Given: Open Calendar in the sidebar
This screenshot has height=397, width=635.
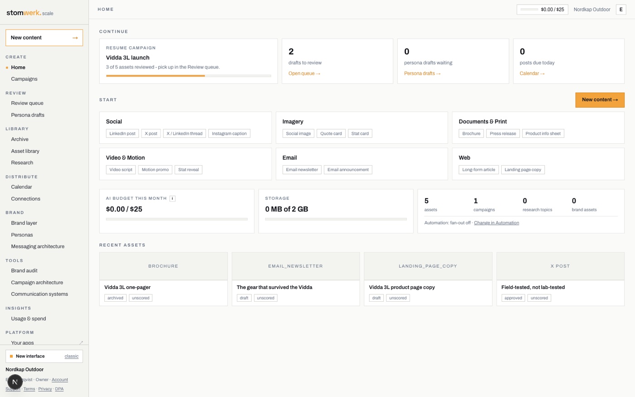Looking at the screenshot, I should coord(21,187).
